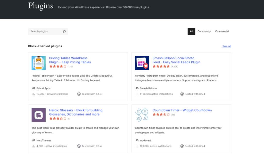Image resolution: width=264 pixels, height=158 pixels.
Task: Select the All filter tab
Action: pos(191,31)
